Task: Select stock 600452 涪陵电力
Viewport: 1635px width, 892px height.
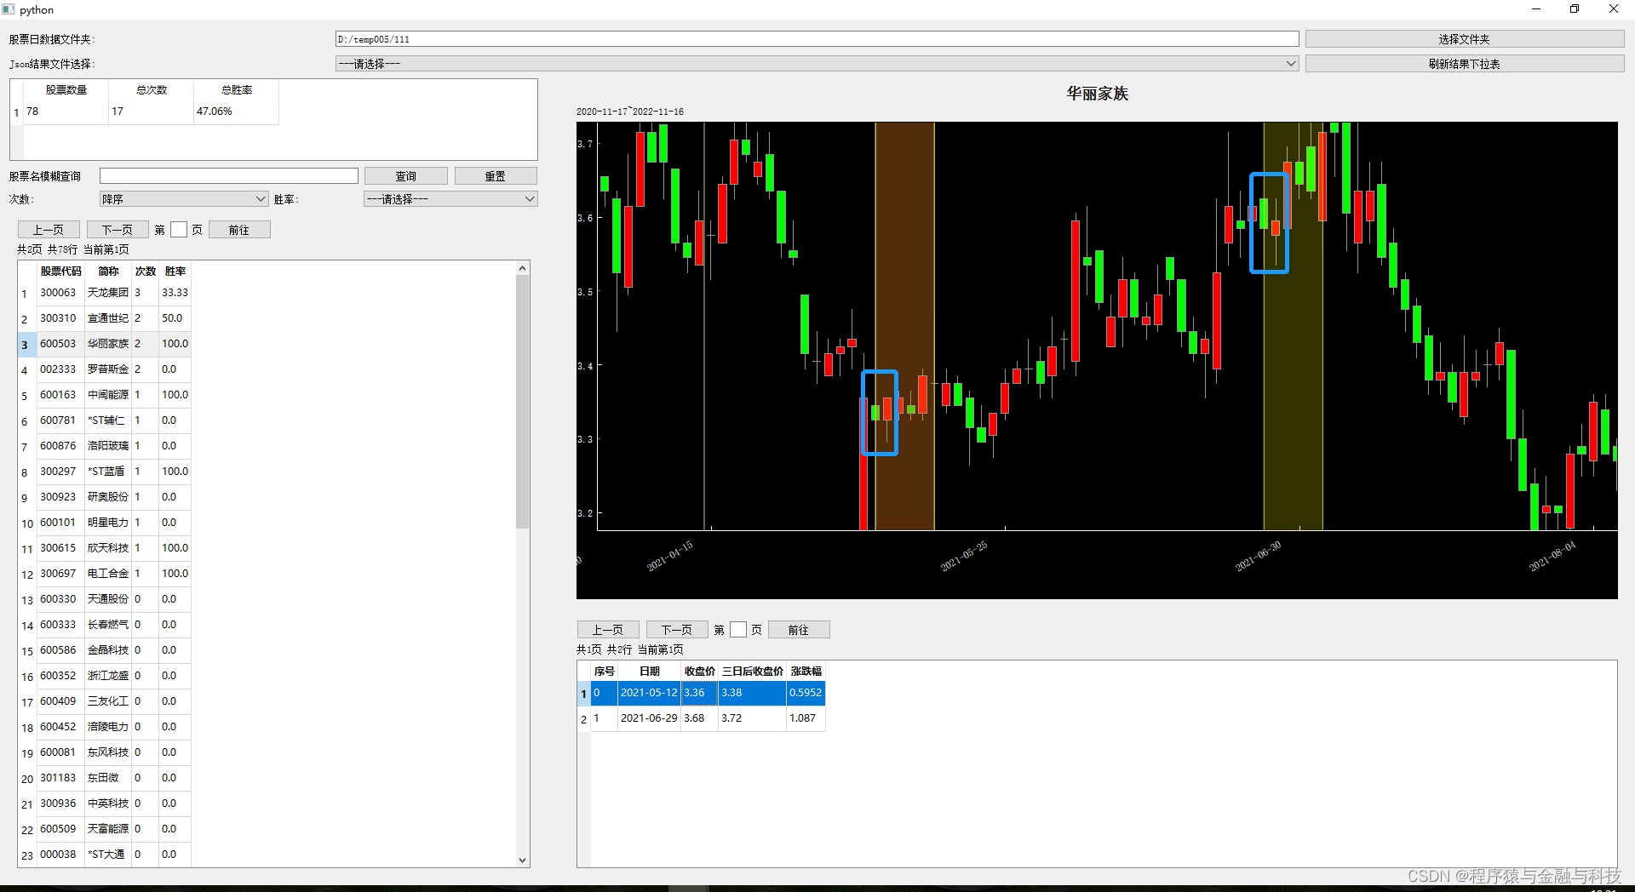Action: [106, 727]
